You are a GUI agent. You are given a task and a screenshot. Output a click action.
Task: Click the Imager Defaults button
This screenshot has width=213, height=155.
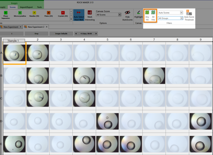pyautogui.click(x=61, y=34)
